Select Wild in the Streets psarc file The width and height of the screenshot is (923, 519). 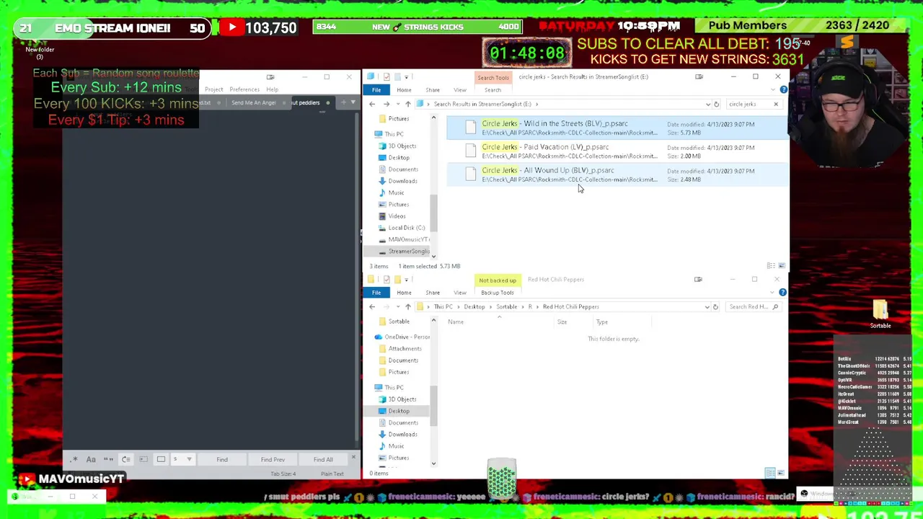pos(617,128)
